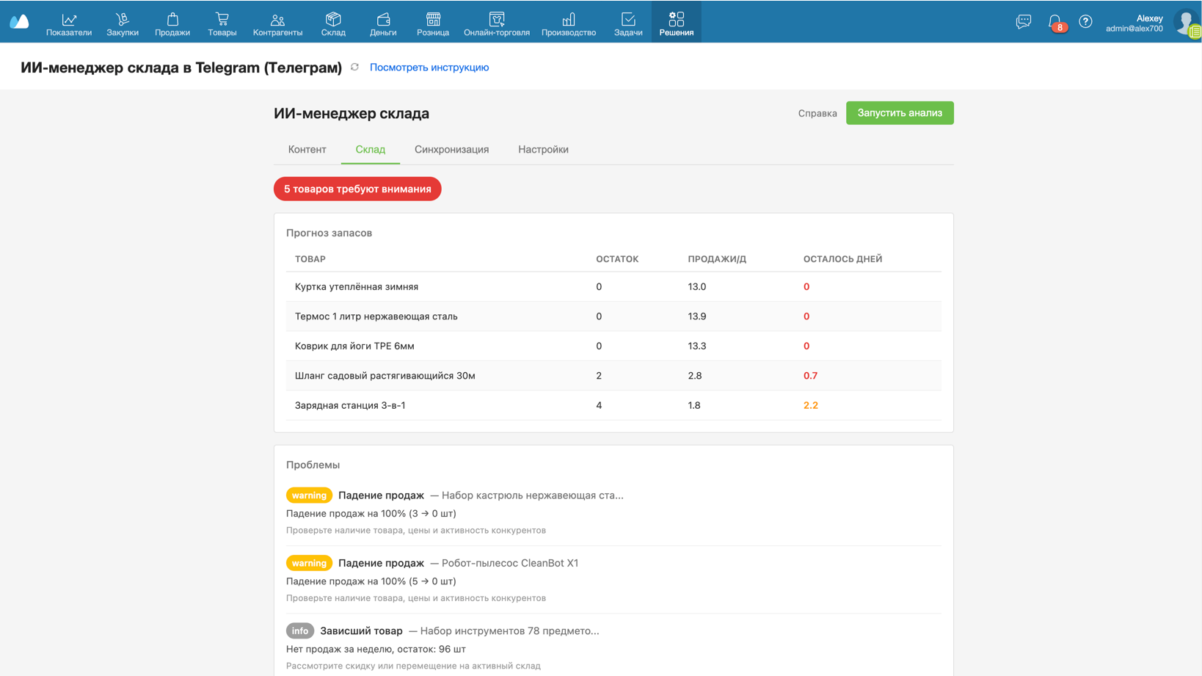Open the chat messages icon
1202x676 pixels.
[x=1023, y=22]
